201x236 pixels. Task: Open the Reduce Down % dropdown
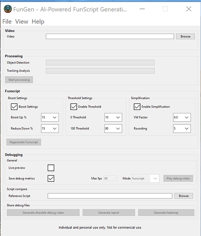[50, 128]
